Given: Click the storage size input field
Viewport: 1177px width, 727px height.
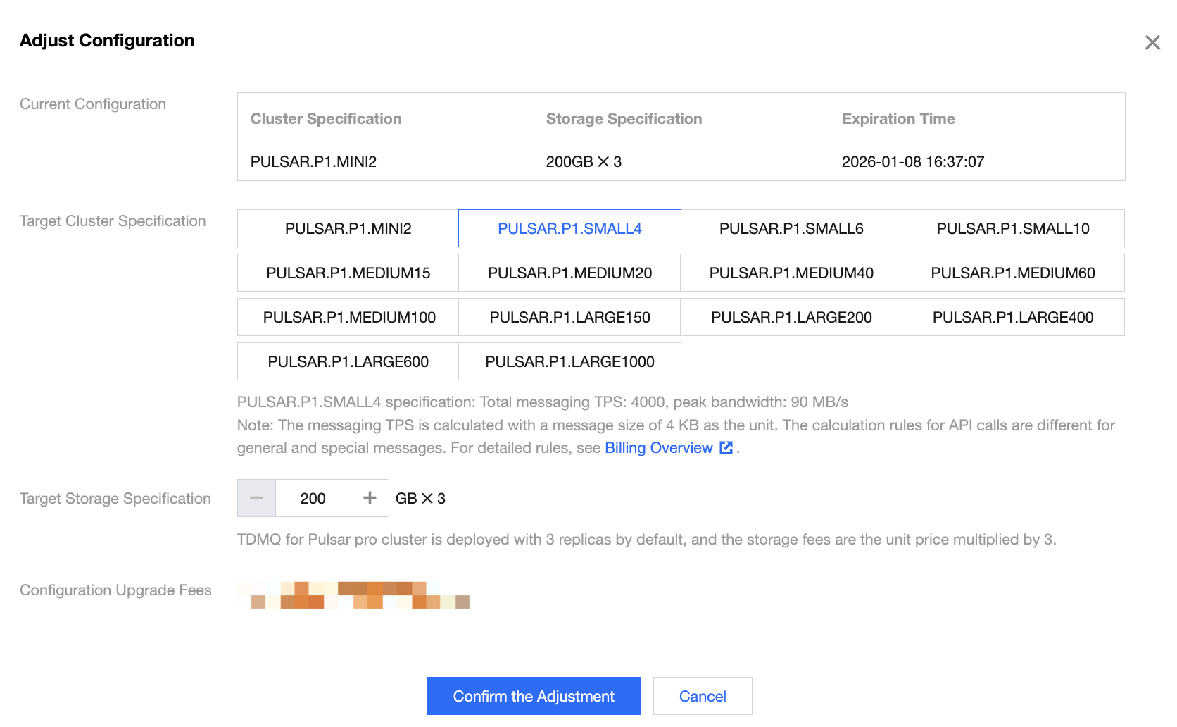Looking at the screenshot, I should (313, 499).
